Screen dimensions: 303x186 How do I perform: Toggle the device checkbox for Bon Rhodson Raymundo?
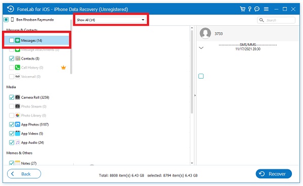[x=6, y=20]
